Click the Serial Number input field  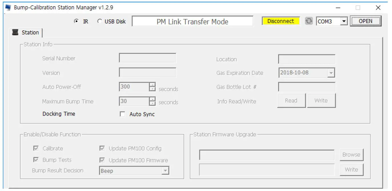148,58
